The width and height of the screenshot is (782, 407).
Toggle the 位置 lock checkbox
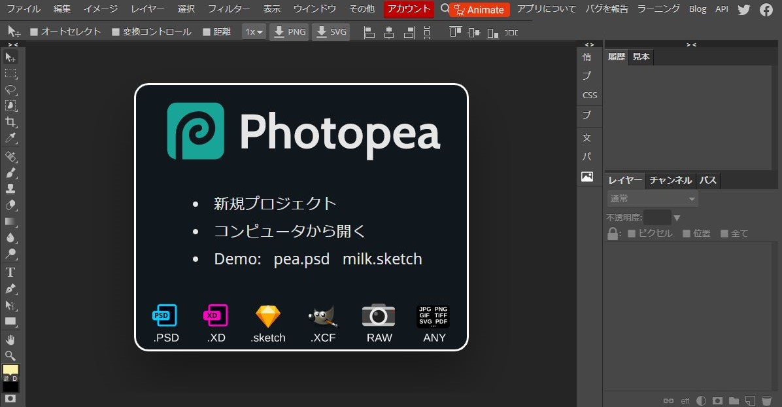687,233
